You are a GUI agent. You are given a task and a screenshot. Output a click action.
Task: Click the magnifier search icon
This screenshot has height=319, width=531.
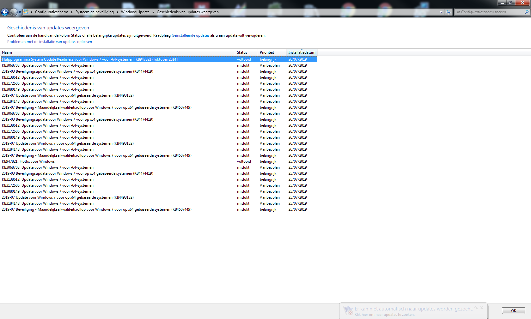coord(527,12)
